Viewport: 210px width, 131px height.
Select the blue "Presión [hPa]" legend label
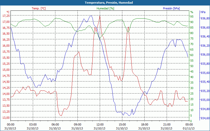point(171,8)
